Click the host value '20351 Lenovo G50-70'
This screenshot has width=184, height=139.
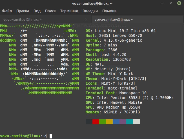[x=121, y=35]
